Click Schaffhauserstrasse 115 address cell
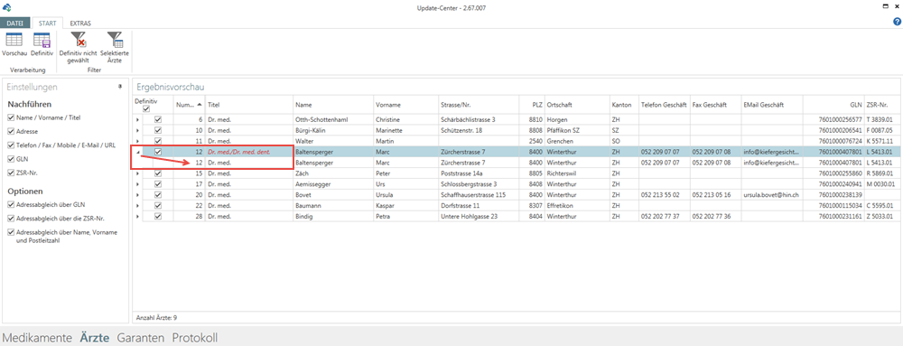This screenshot has width=903, height=346. tap(479, 194)
